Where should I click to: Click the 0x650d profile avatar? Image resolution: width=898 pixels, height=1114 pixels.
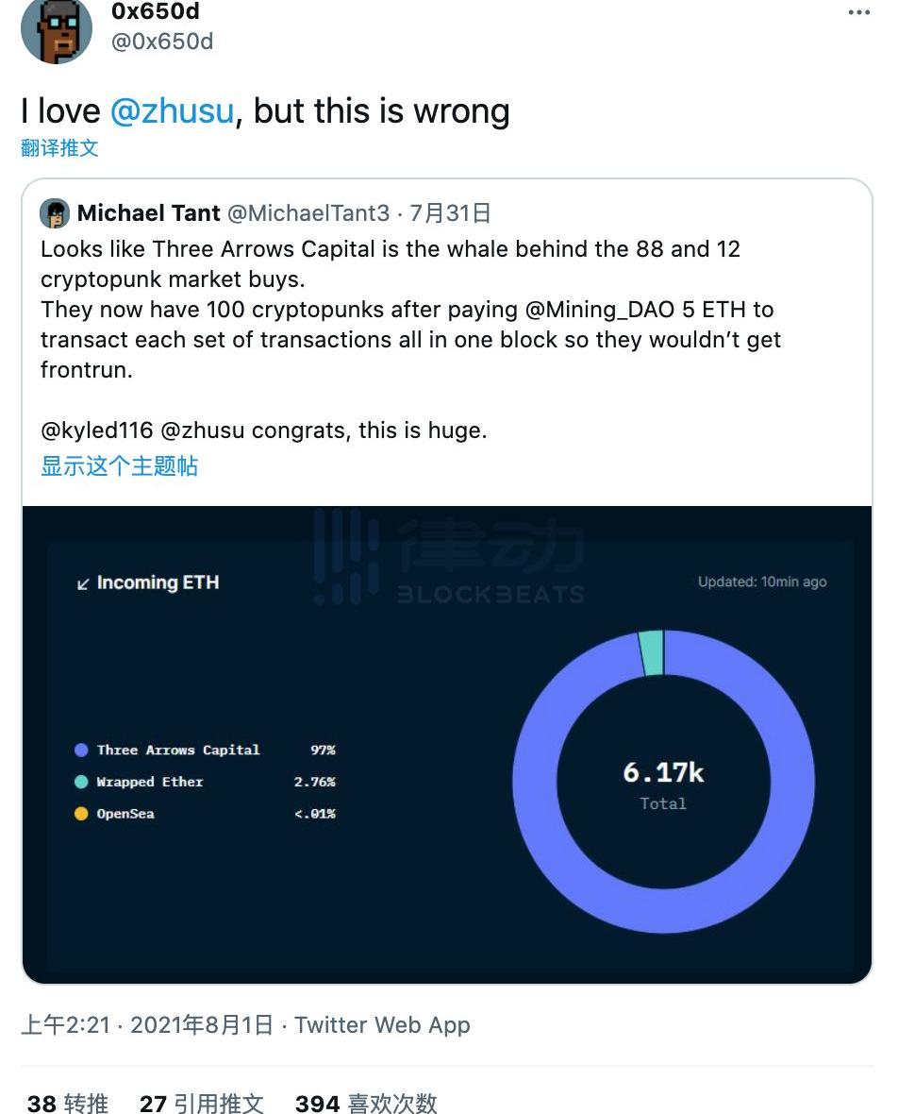point(57,28)
